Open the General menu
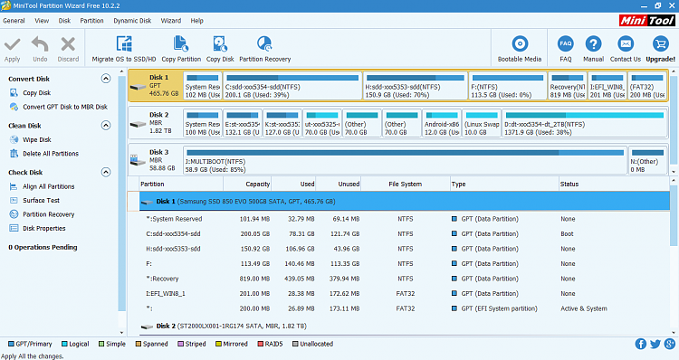Viewport: 679px width, 360px height. pyautogui.click(x=14, y=21)
